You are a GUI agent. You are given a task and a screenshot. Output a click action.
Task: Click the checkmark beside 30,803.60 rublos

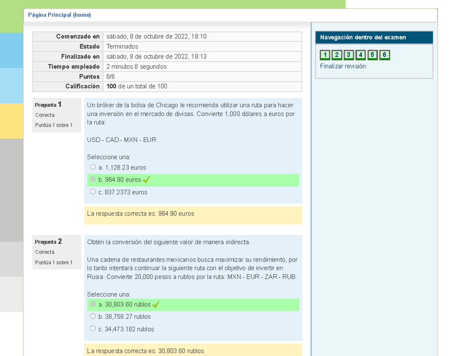(155, 304)
